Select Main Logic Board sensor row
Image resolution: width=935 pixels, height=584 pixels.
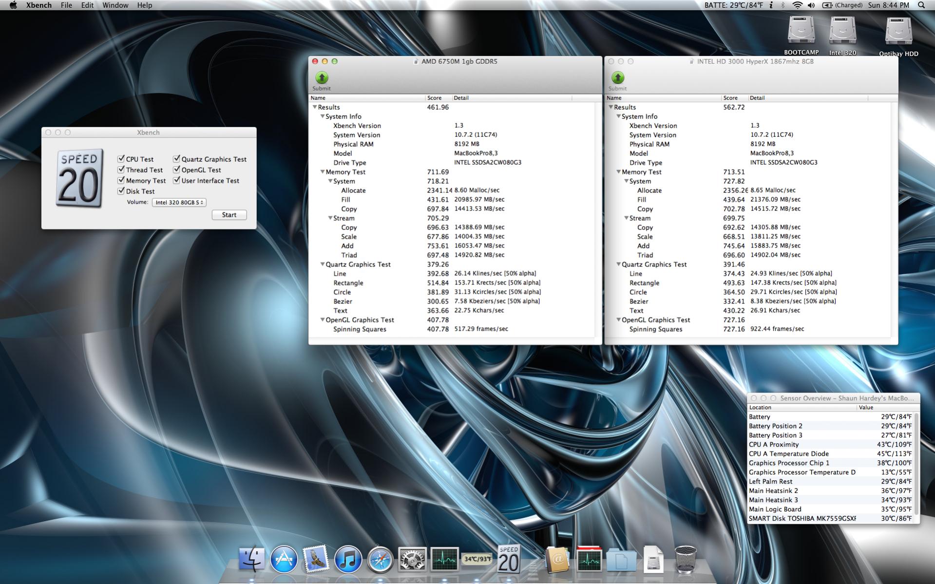click(830, 509)
